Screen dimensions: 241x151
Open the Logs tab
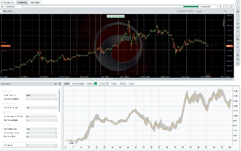(x=131, y=84)
